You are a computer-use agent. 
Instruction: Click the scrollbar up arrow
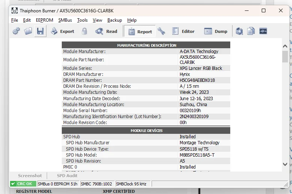[x=285, y=46]
